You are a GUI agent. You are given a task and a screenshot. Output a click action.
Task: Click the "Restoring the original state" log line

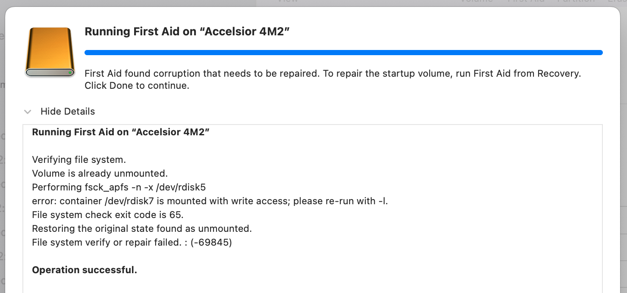[142, 229]
